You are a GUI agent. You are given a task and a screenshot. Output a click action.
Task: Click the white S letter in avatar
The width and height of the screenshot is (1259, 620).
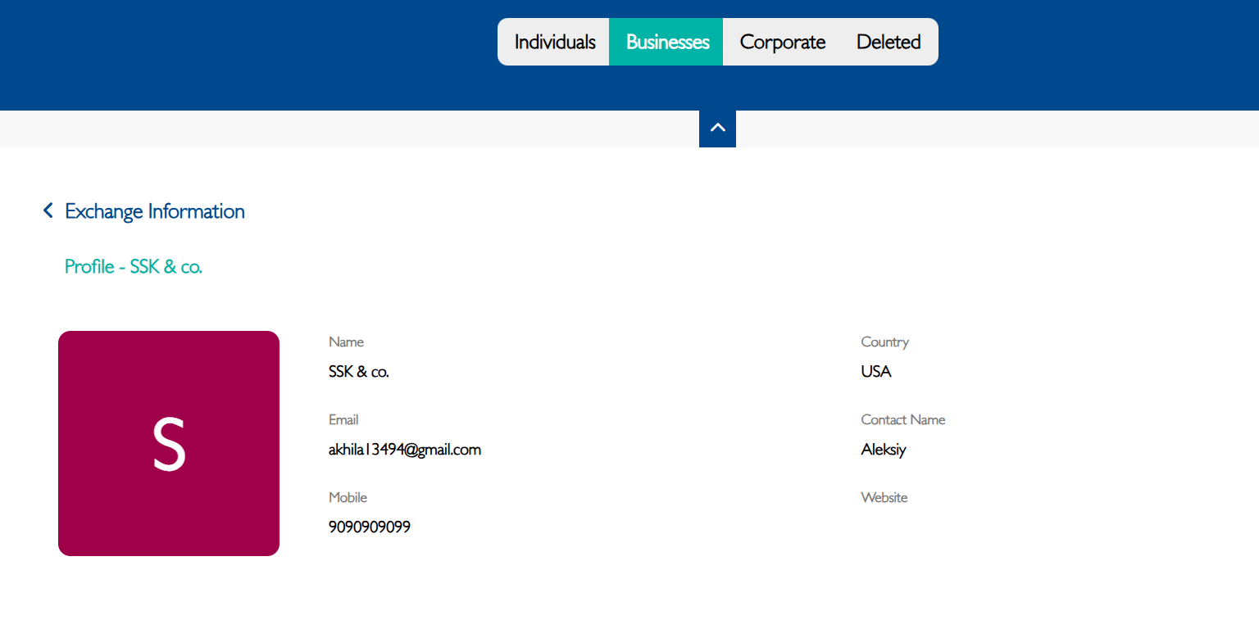pos(169,444)
